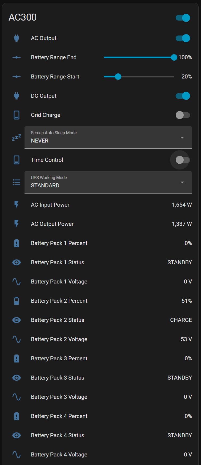Click the phone icon beside Grid Charge
This screenshot has height=465, width=201.
[17, 115]
